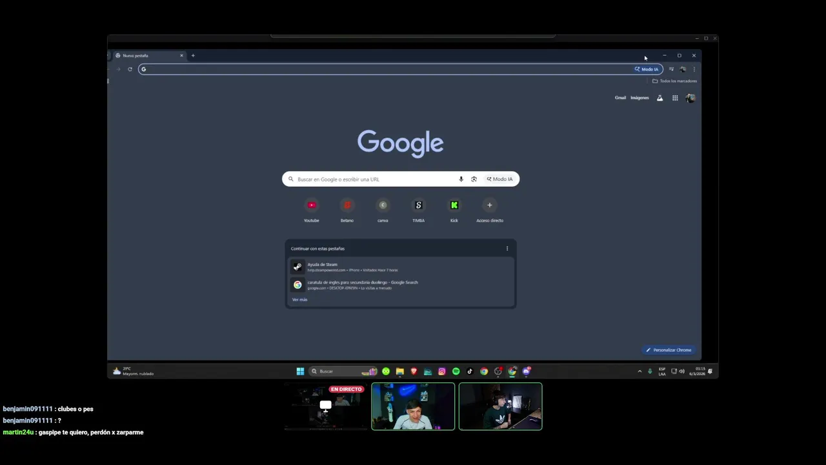Image resolution: width=826 pixels, height=465 pixels.
Task: Open Discord from taskbar
Action: point(527,371)
